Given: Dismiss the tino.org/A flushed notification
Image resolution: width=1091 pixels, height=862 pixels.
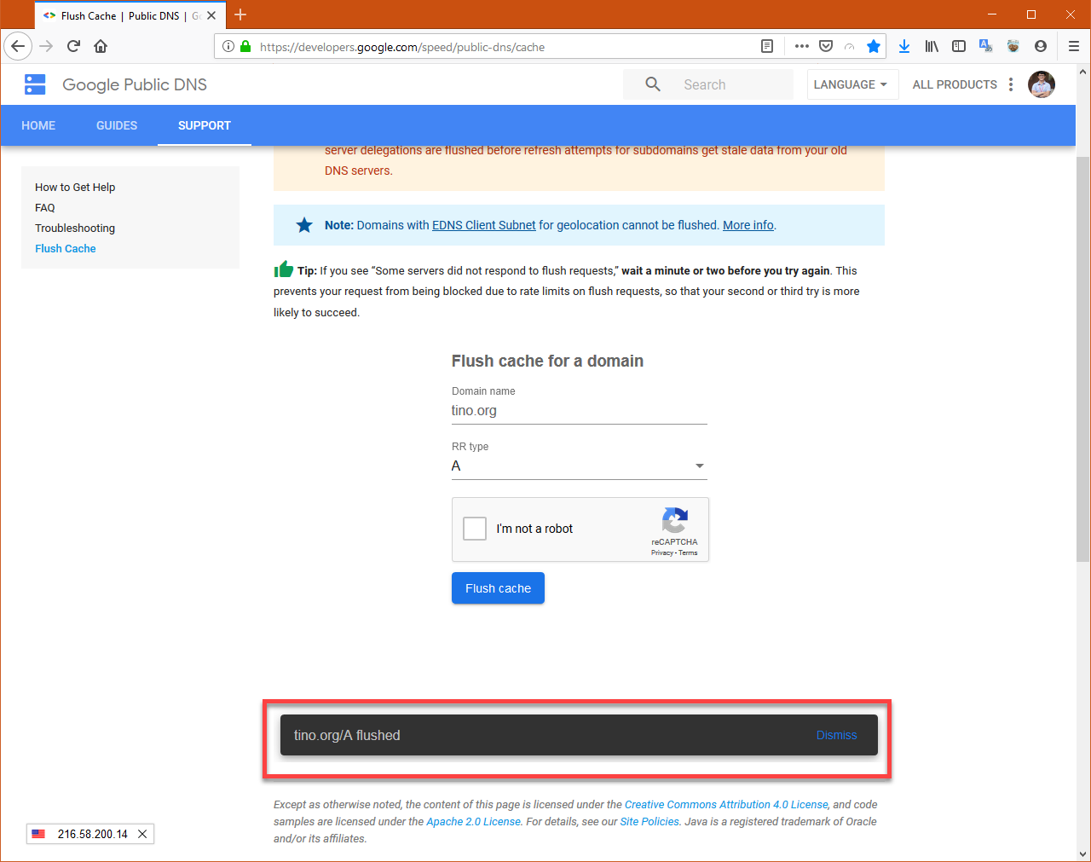Looking at the screenshot, I should 837,735.
